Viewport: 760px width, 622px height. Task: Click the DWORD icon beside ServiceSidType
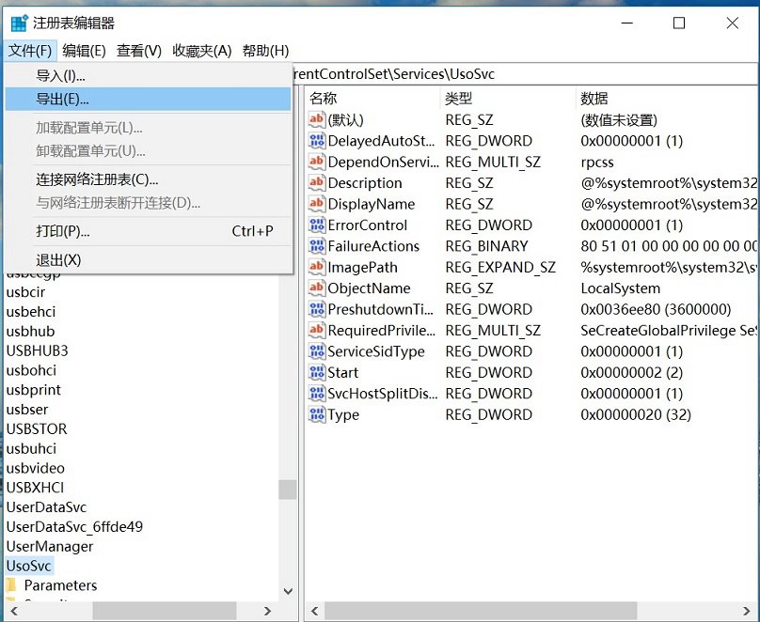click(x=318, y=351)
